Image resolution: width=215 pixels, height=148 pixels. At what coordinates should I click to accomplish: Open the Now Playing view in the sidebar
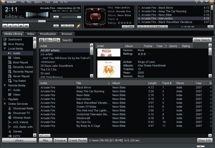point(16,44)
